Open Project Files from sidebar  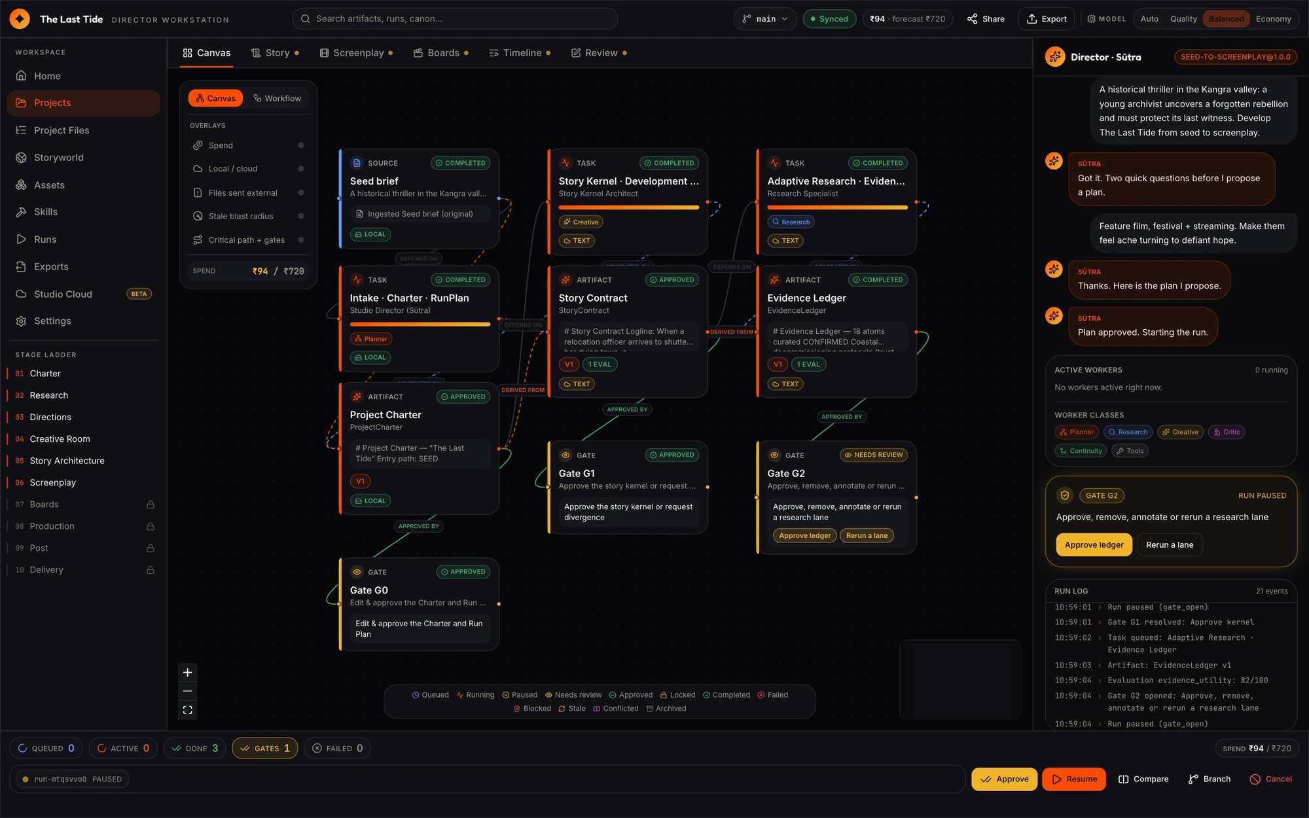click(x=84, y=130)
